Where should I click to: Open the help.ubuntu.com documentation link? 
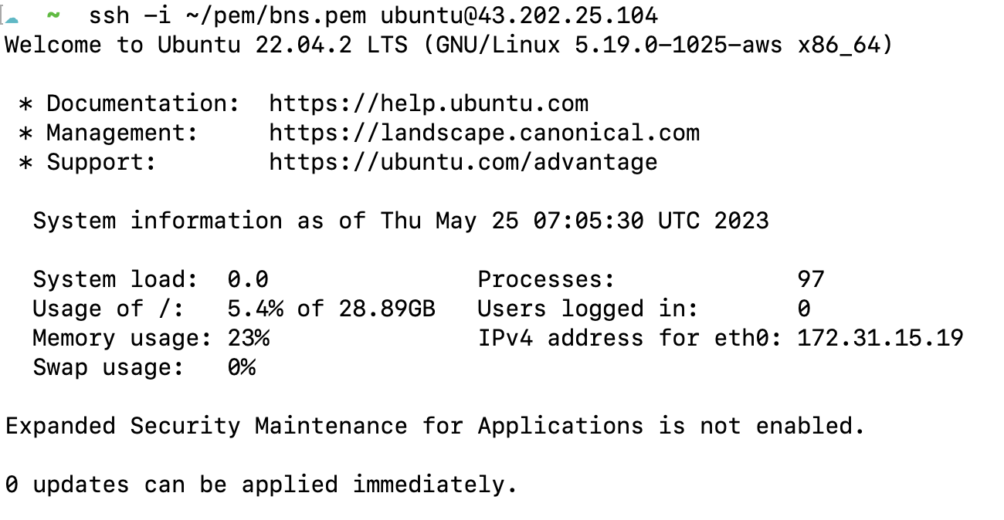tap(429, 104)
